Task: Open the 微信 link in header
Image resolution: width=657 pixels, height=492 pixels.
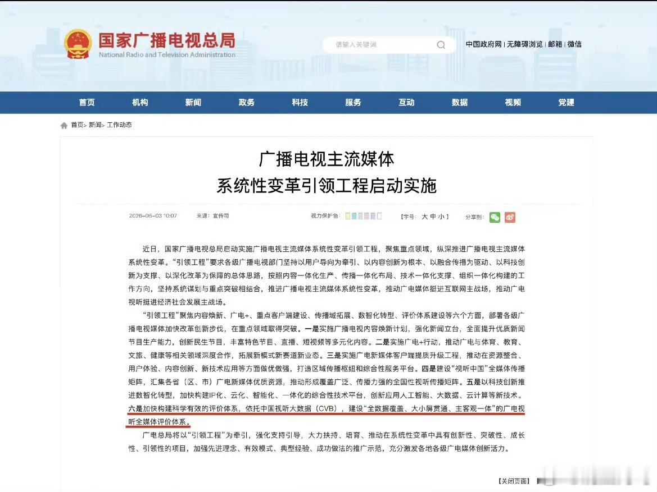Action: click(574, 44)
